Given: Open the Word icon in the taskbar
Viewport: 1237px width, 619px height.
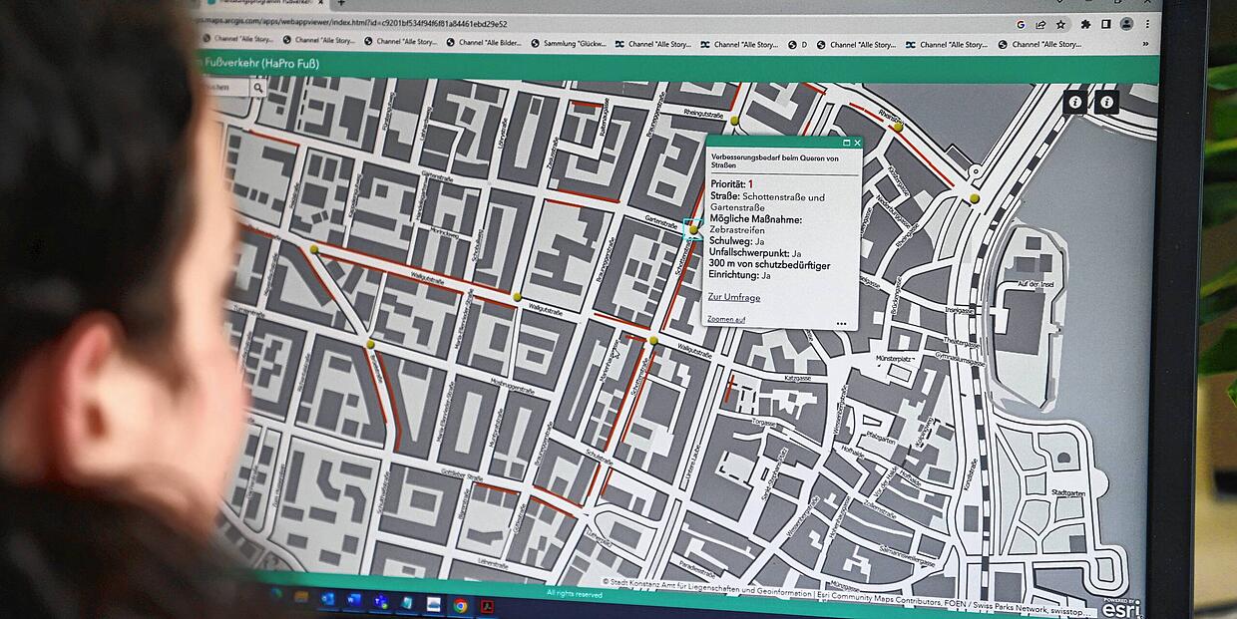Looking at the screenshot, I should click(x=353, y=599).
